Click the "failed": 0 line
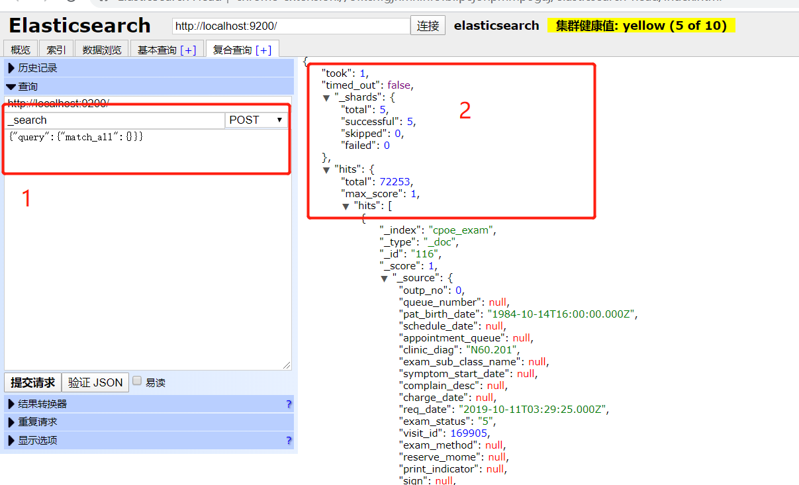The image size is (799, 485). [x=366, y=145]
